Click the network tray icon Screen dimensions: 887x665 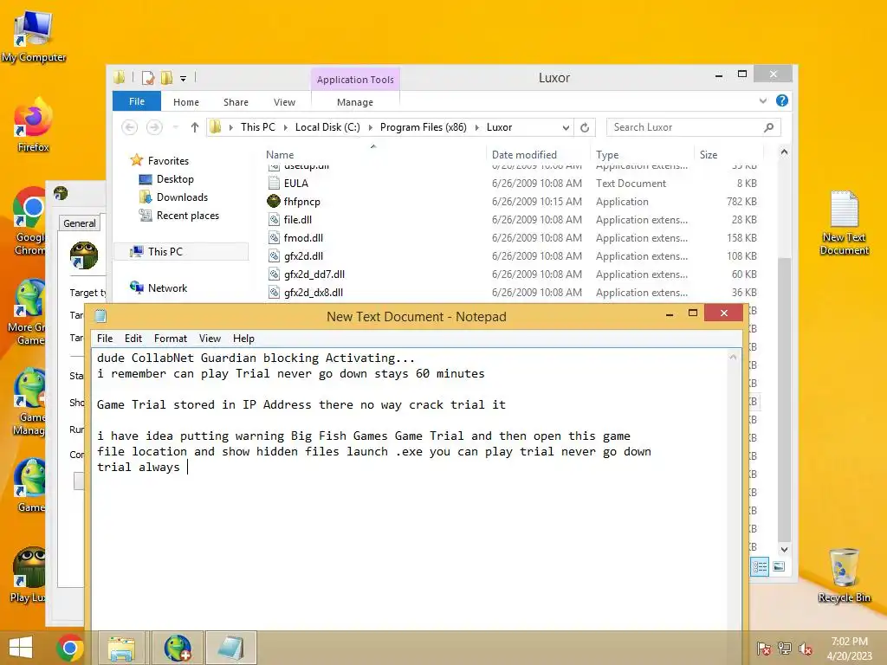pyautogui.click(x=785, y=649)
